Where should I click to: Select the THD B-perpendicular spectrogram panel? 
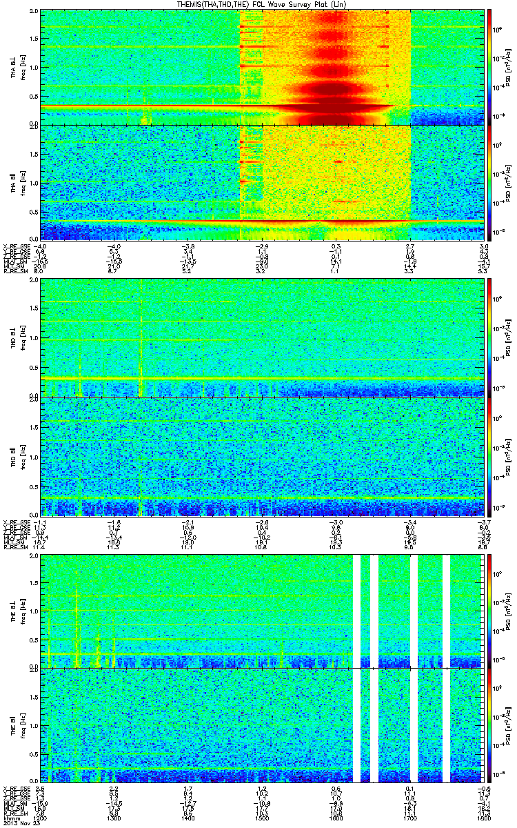tap(263, 337)
